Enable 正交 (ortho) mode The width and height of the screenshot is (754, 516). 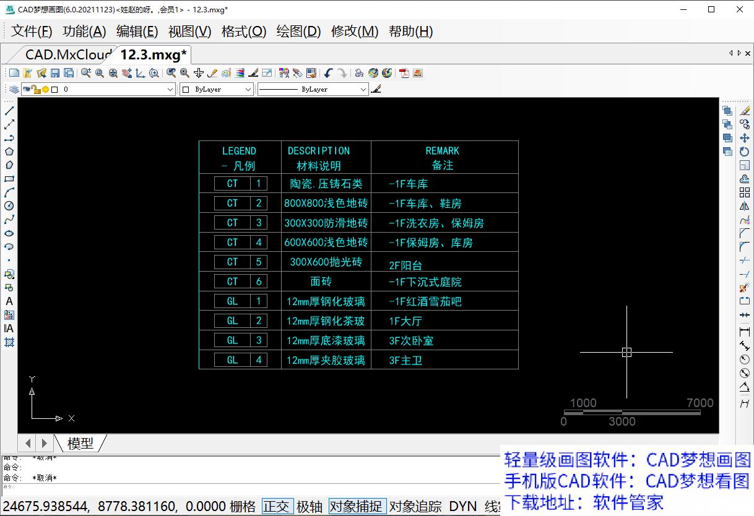pos(277,506)
